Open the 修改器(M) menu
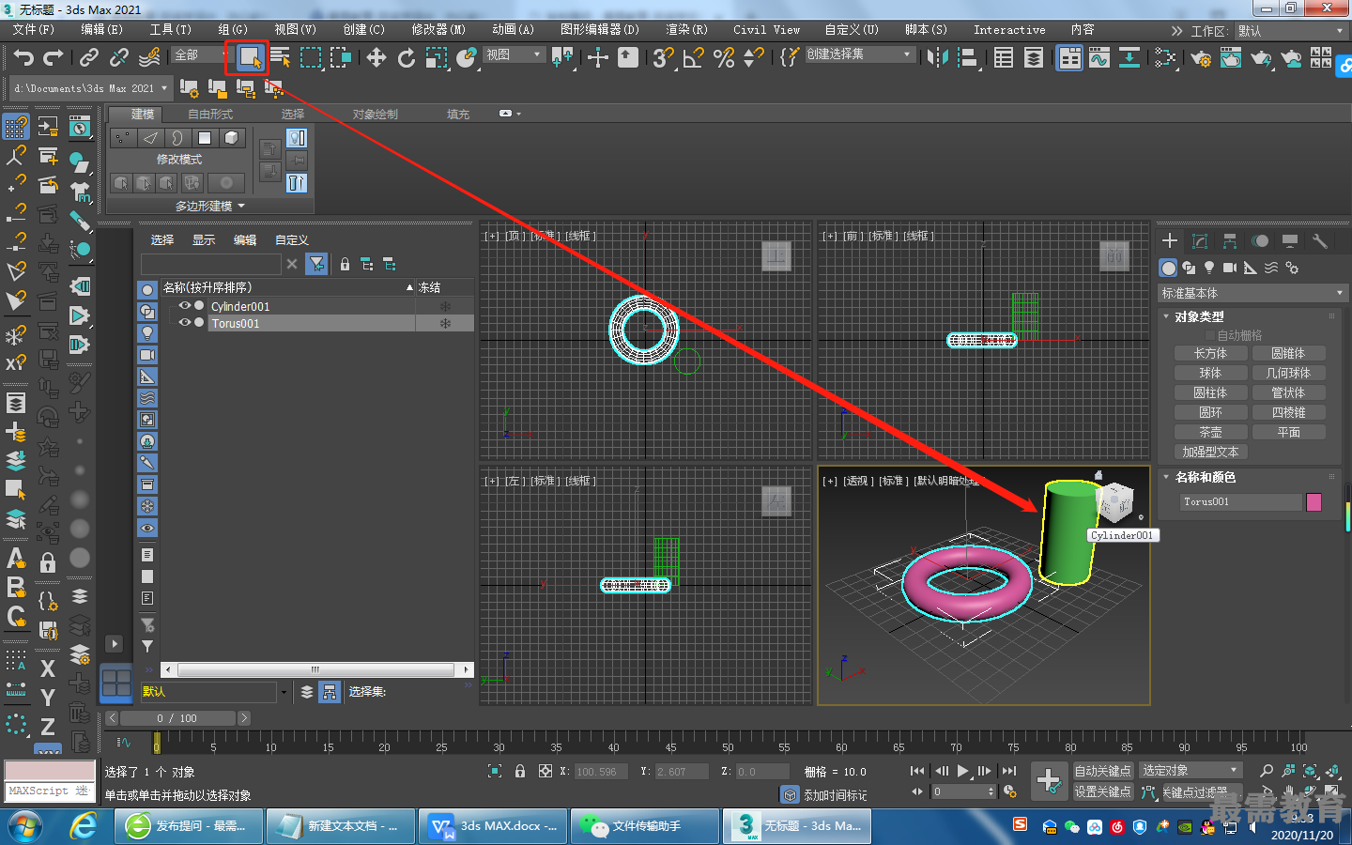This screenshot has height=845, width=1352. (438, 30)
